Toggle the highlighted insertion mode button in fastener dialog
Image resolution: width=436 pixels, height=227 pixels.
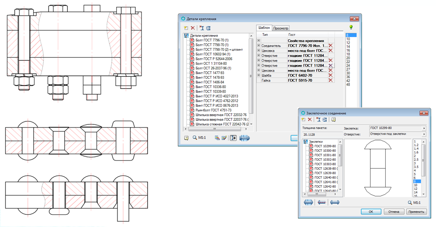[233, 138]
